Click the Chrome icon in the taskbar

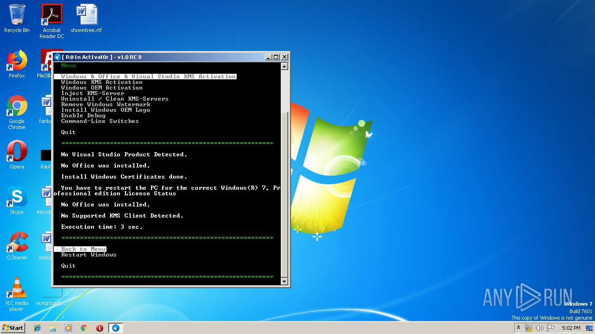point(84,328)
